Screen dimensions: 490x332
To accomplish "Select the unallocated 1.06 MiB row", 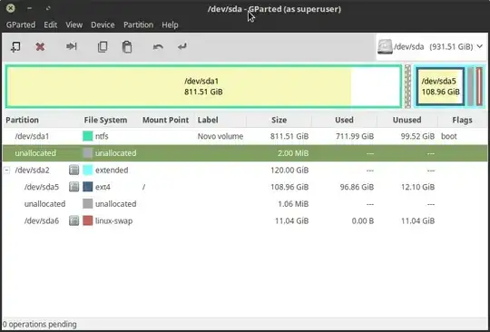I will point(245,203).
